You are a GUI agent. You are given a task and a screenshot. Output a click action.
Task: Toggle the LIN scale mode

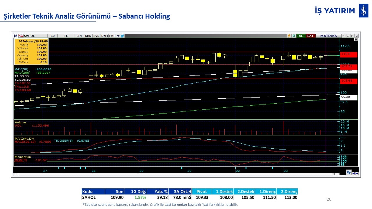tap(79, 36)
